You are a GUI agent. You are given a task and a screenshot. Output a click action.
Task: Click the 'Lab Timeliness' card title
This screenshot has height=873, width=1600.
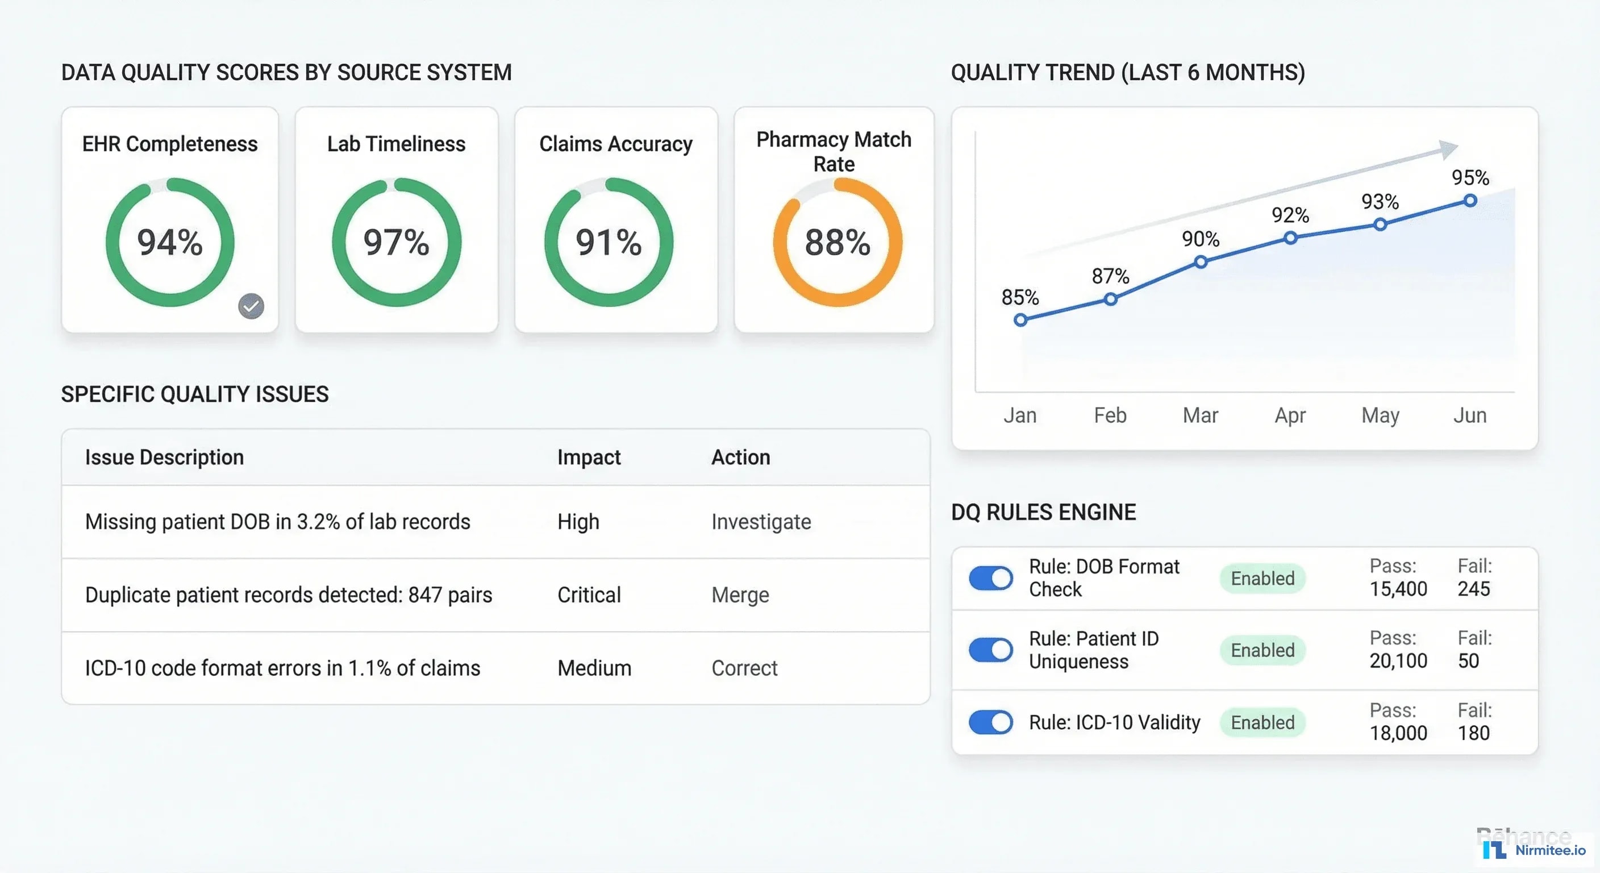click(396, 144)
